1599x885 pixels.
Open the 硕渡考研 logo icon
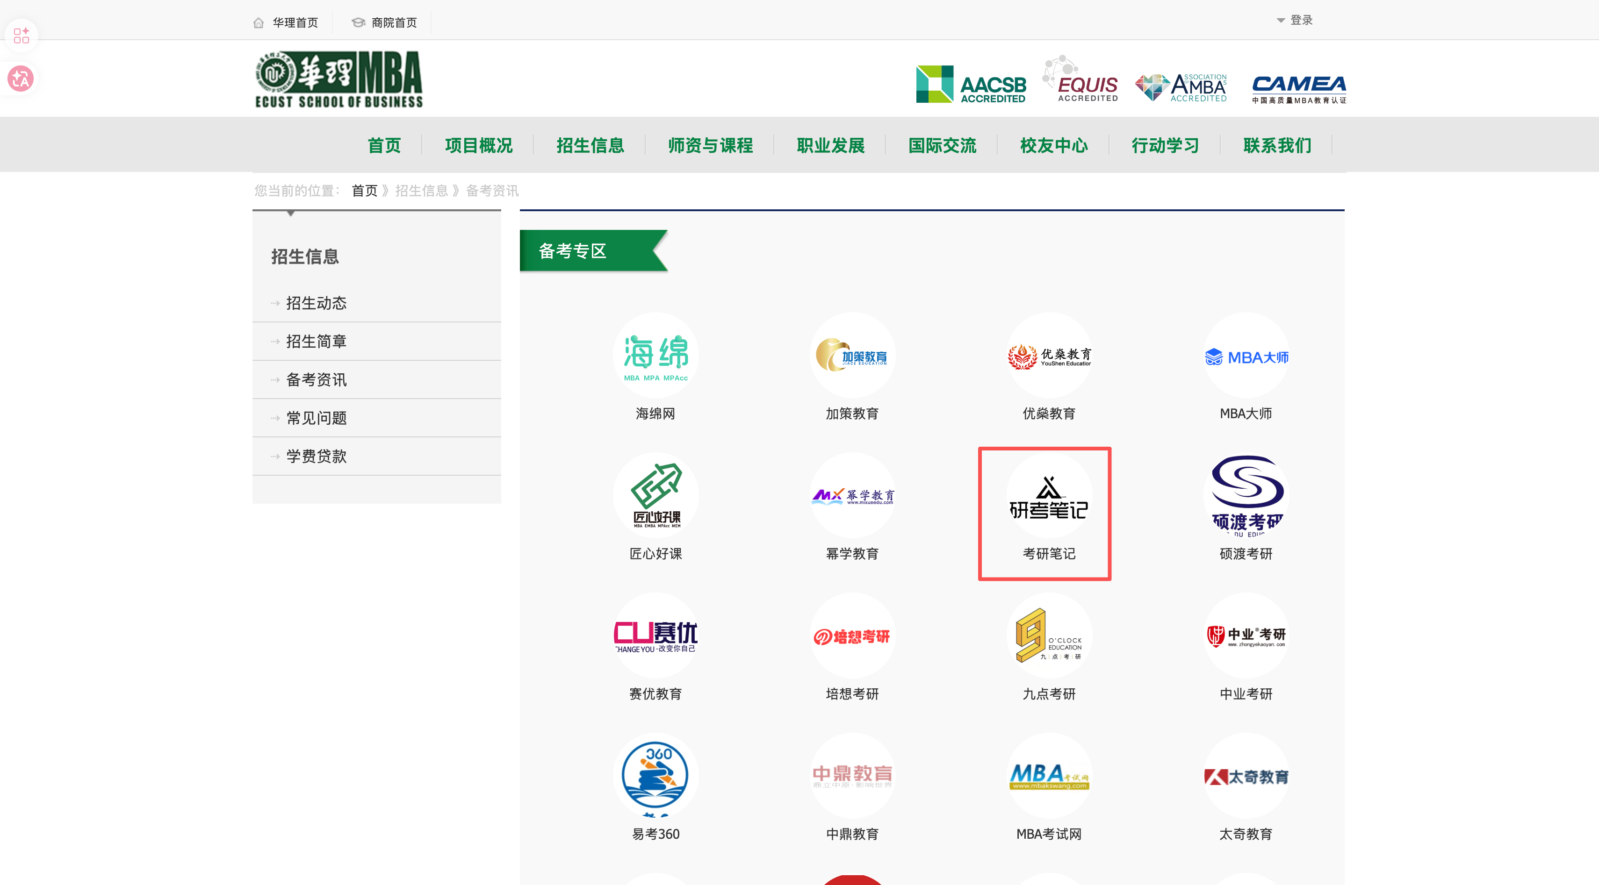[1246, 495]
